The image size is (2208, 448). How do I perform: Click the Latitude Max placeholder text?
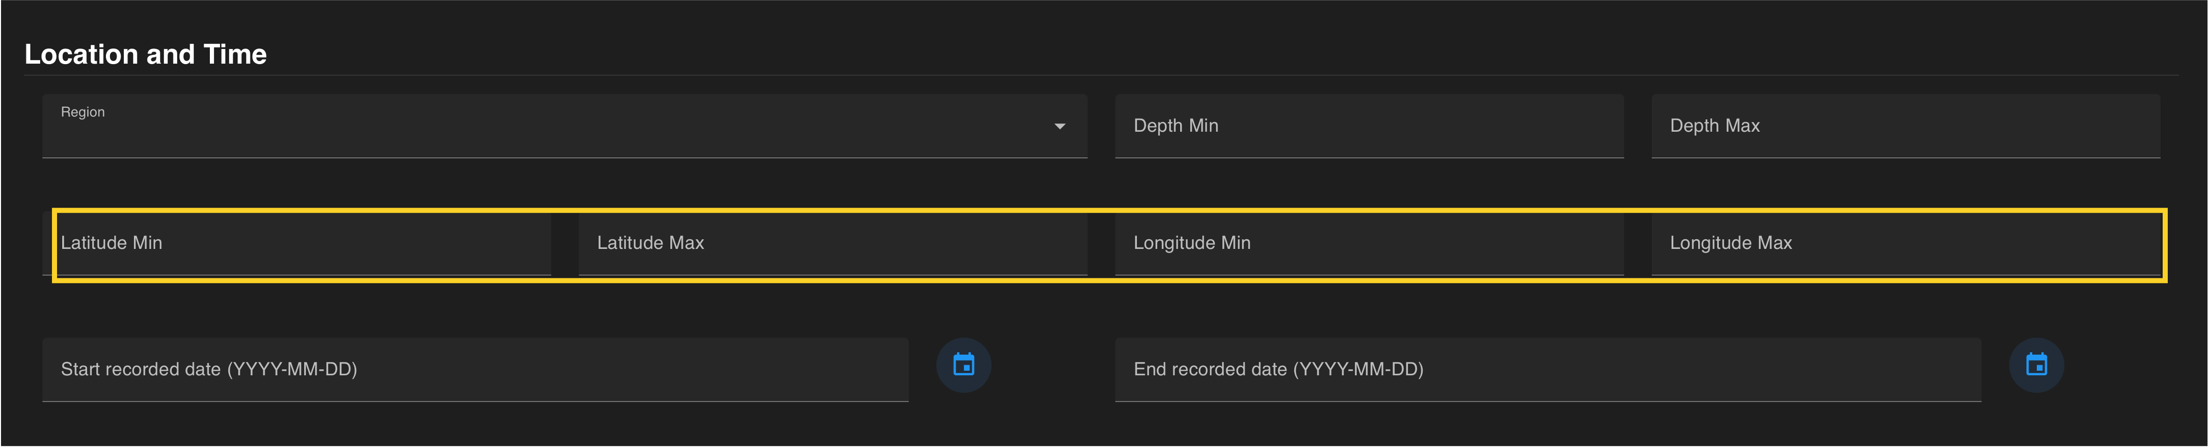click(x=650, y=243)
